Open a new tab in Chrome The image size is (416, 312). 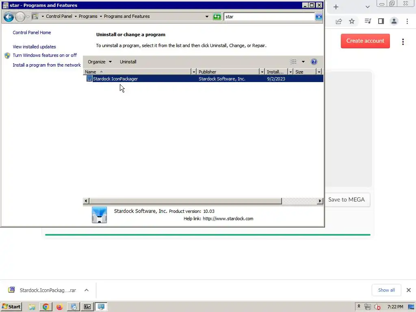point(336,7)
